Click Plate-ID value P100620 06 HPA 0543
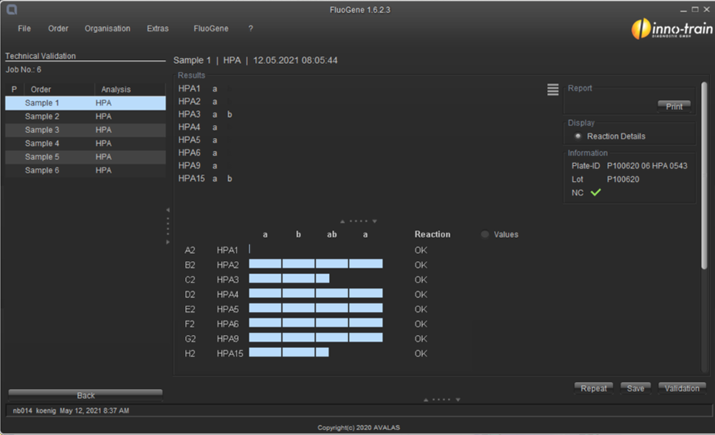Image resolution: width=715 pixels, height=435 pixels. click(x=646, y=166)
